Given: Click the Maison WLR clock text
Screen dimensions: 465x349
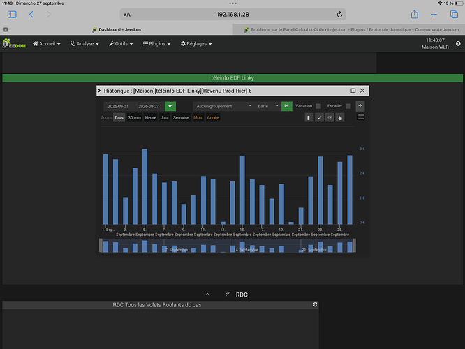Looking at the screenshot, I should click(435, 47).
